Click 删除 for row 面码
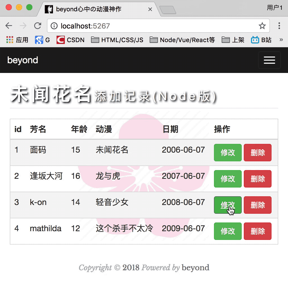Image resolution: width=288 pixels, height=298 pixels. coord(258,153)
